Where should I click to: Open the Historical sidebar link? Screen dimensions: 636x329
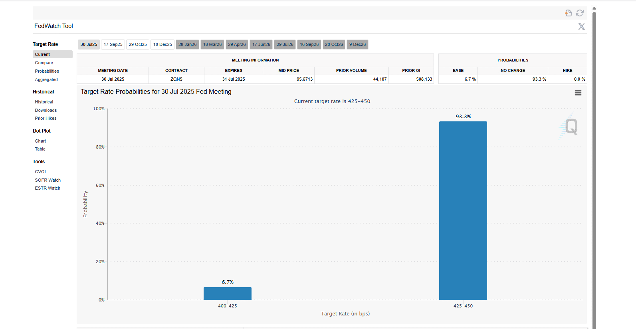coord(44,102)
